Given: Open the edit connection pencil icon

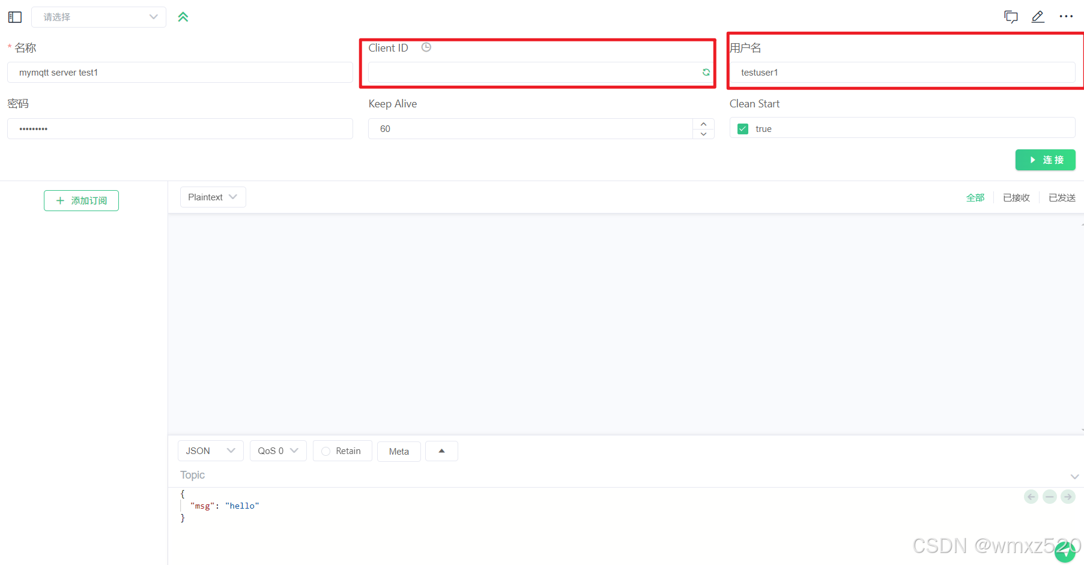Looking at the screenshot, I should point(1038,17).
